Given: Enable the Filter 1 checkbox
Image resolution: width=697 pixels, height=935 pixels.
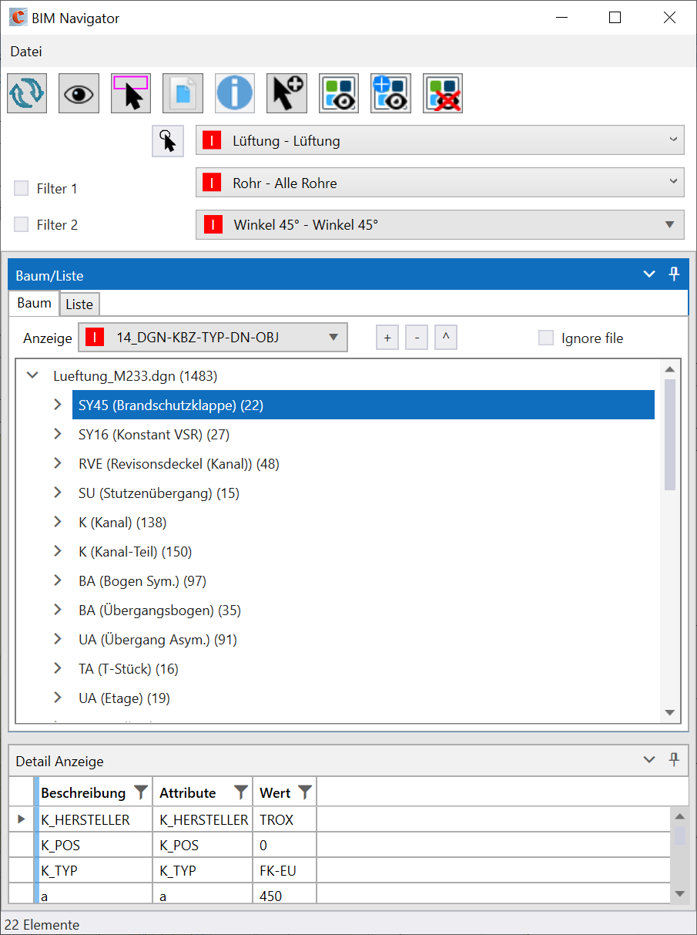Looking at the screenshot, I should coord(22,188).
